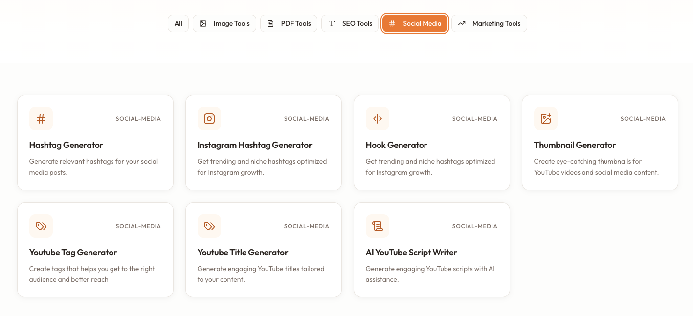The height and width of the screenshot is (316, 693).
Task: Click 'Create tags that helps you' description
Action: [92, 274]
